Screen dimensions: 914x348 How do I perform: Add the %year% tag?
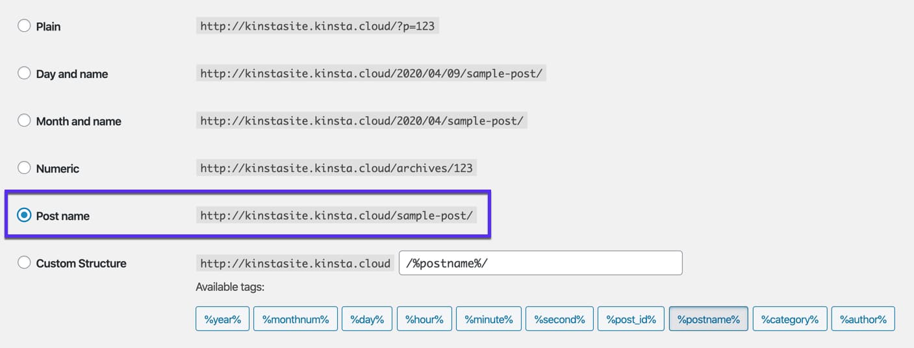point(222,319)
